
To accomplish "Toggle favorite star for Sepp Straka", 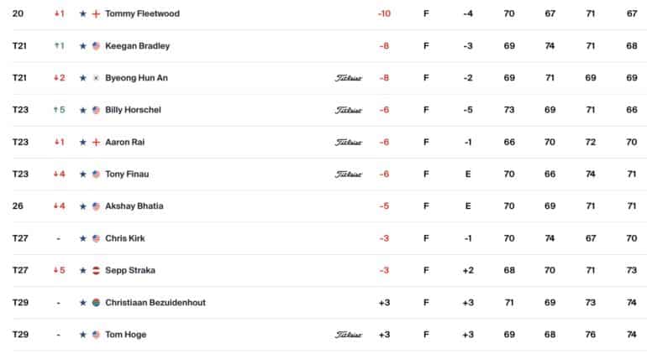I will (x=83, y=270).
